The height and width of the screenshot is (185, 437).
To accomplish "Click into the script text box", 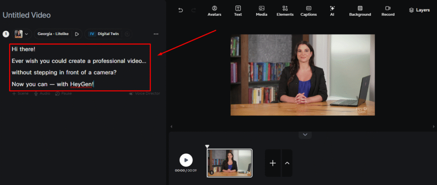I will tap(80, 67).
